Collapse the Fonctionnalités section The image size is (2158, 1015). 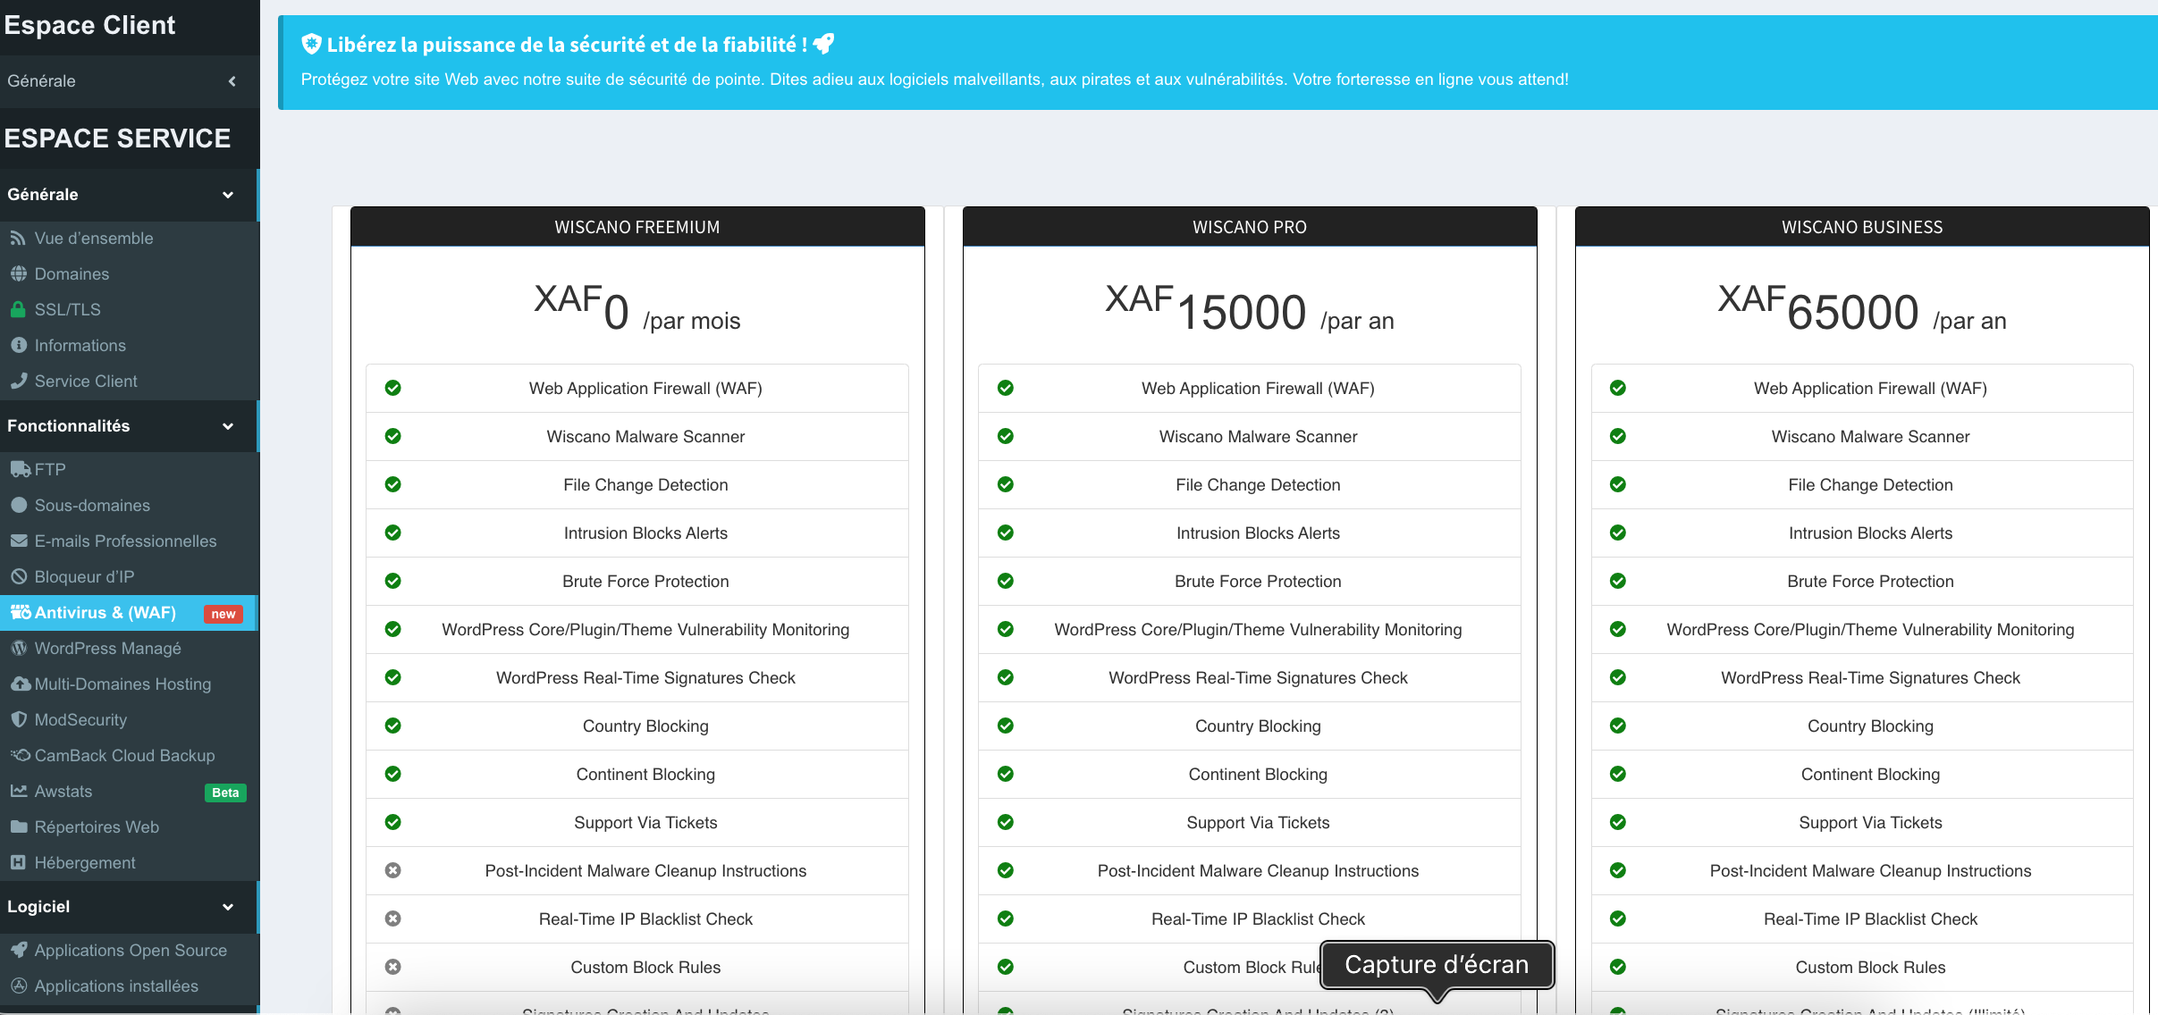(228, 426)
